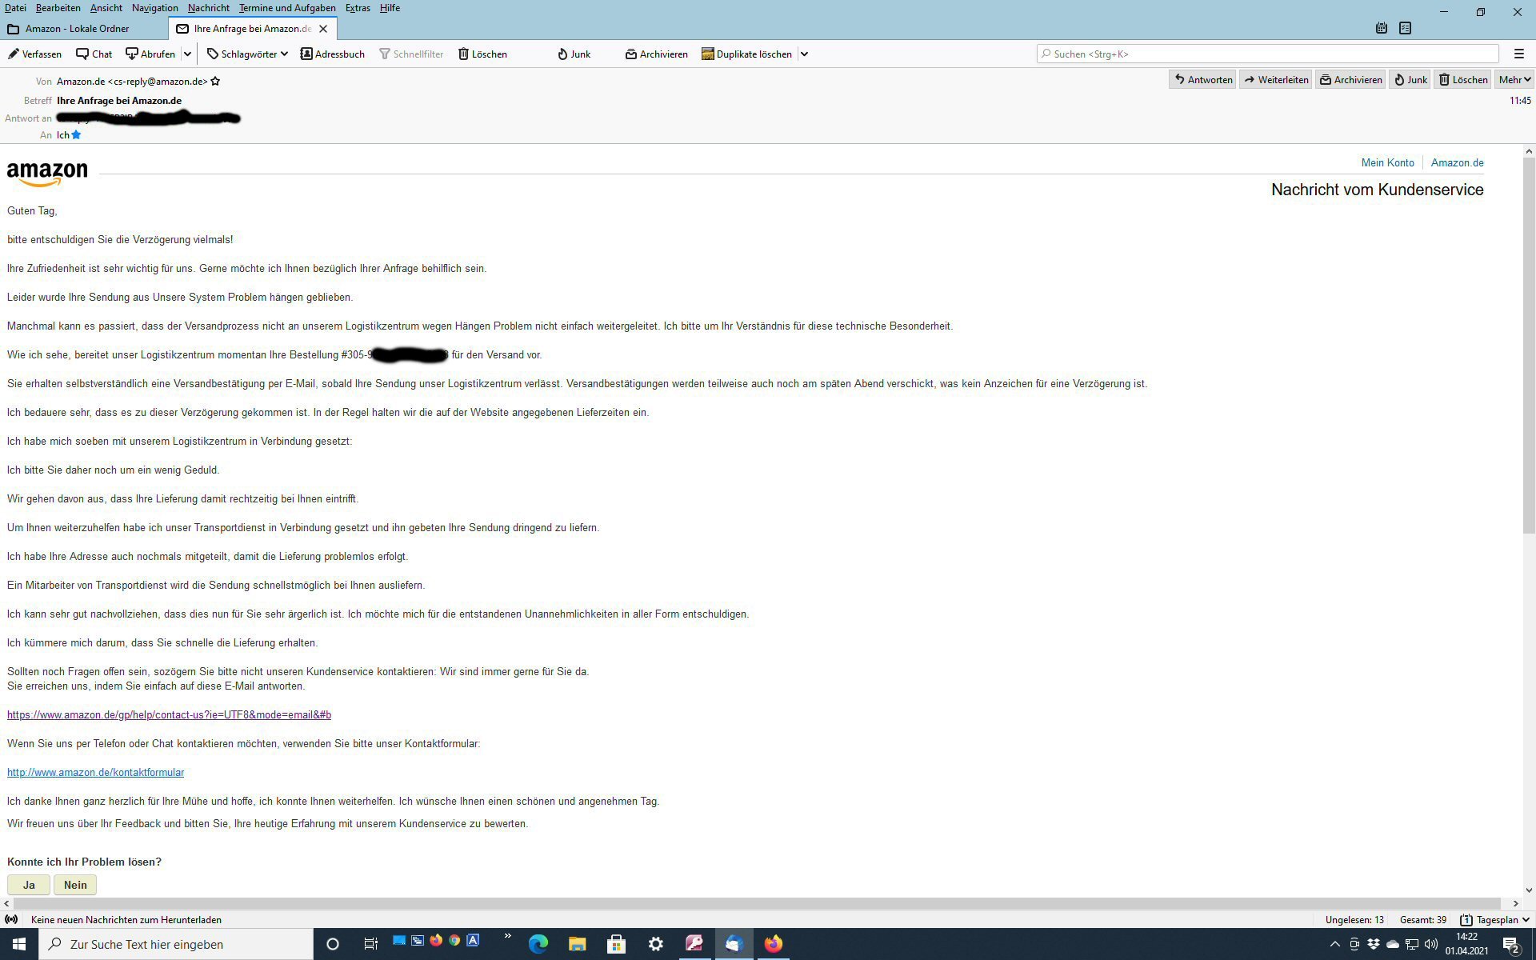
Task: Toggle the star next to sender address
Action: pyautogui.click(x=215, y=82)
